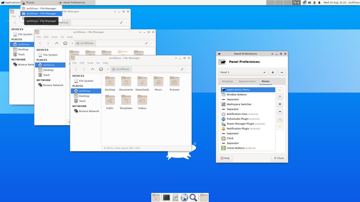Click the archlinux user menu in top panel

pyautogui.click(x=354, y=2)
